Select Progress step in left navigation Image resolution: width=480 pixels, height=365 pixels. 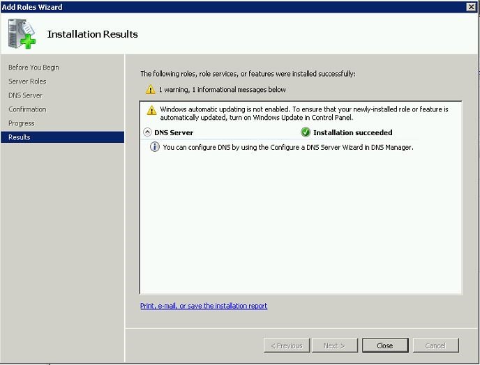click(x=21, y=123)
